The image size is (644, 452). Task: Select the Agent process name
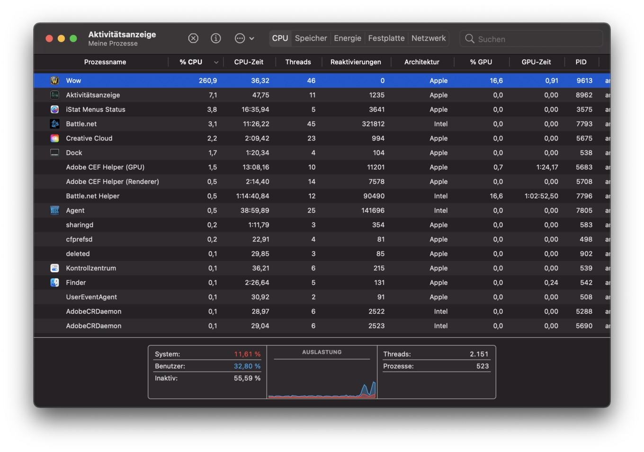coord(75,210)
